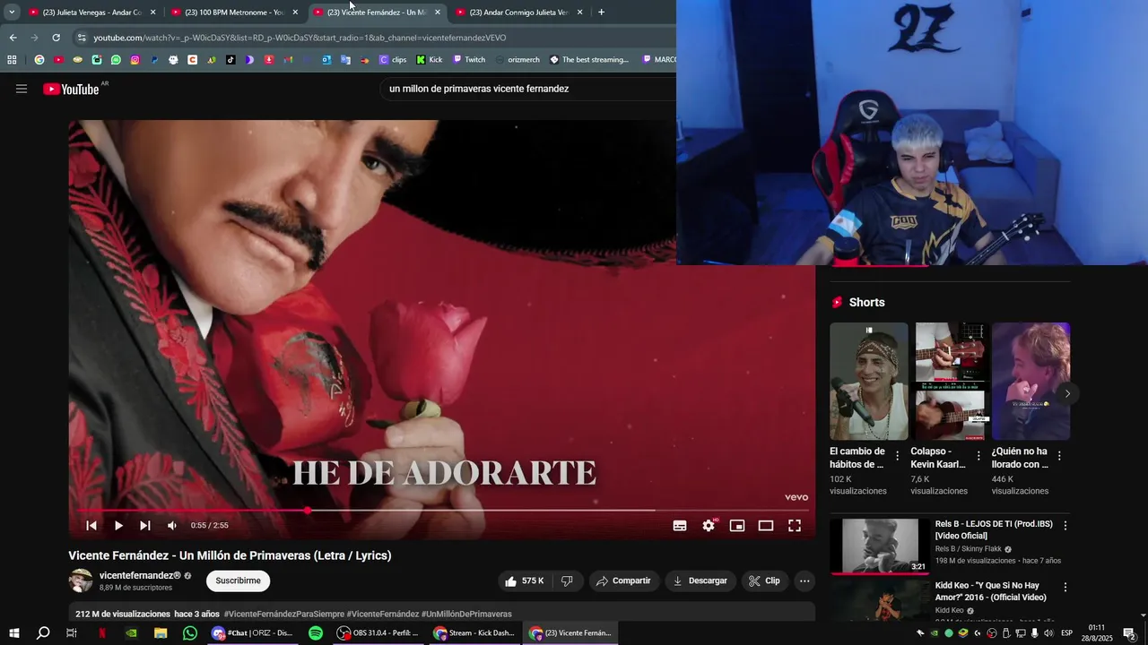Open the WhatsApp bookmark icon
1148x645 pixels.
pos(116,60)
